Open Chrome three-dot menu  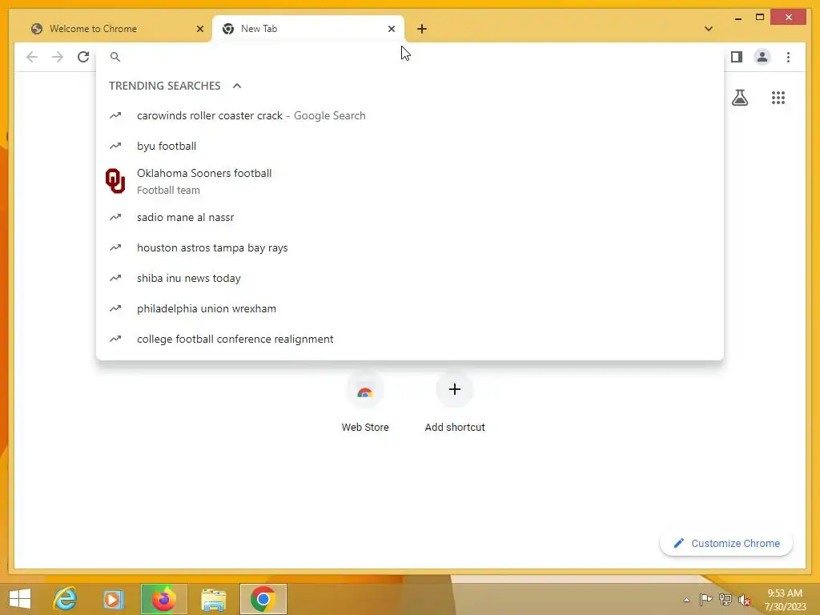tap(788, 57)
